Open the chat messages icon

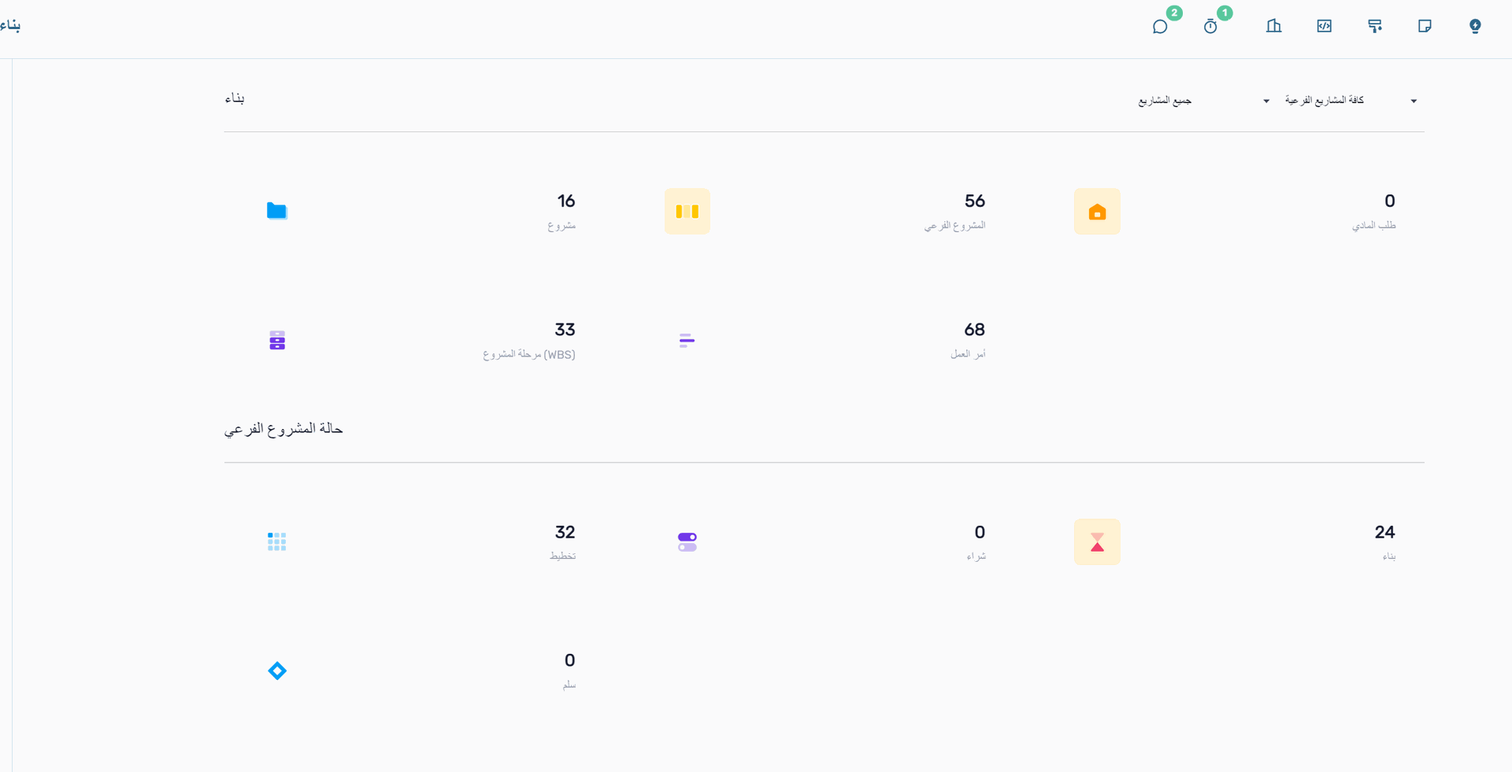(1160, 27)
